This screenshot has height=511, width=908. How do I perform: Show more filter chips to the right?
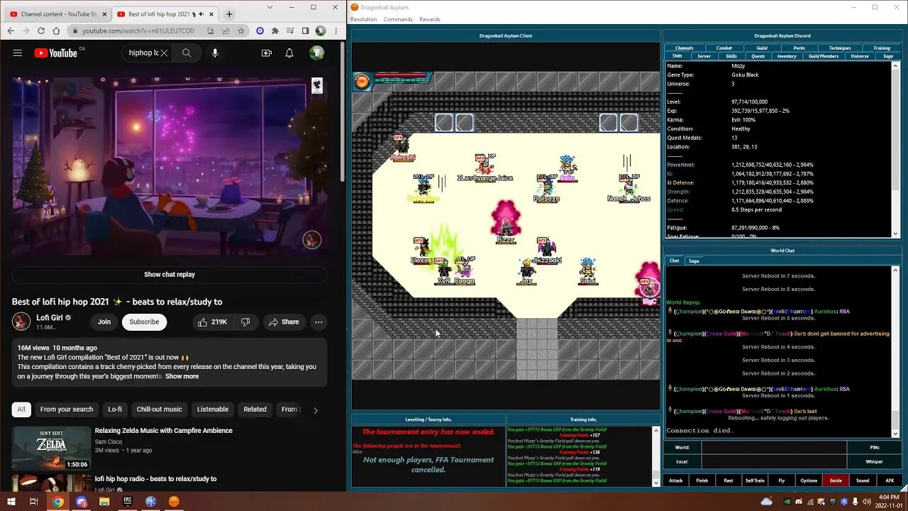[316, 410]
